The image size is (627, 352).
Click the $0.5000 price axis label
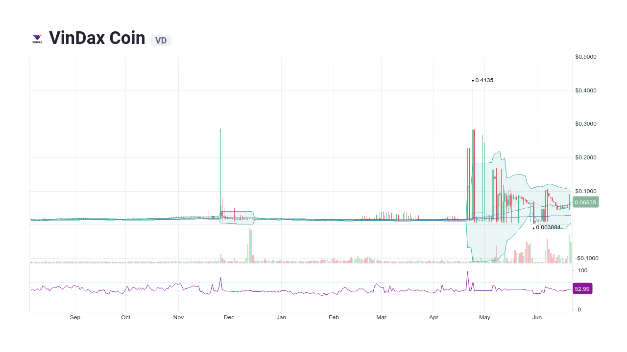(x=586, y=57)
